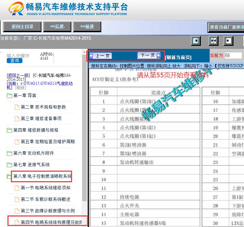The width and height of the screenshot is (244, 227).
Task: Expand the 第四章 维修数据与规格 folder
Action: (36, 130)
